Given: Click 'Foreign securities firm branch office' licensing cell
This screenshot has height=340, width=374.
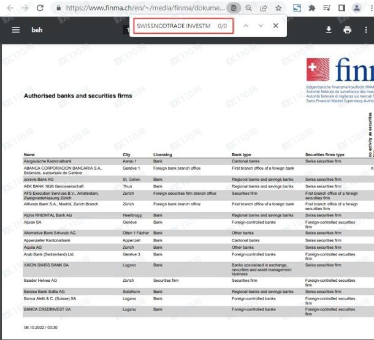Looking at the screenshot, I should pos(185,193).
